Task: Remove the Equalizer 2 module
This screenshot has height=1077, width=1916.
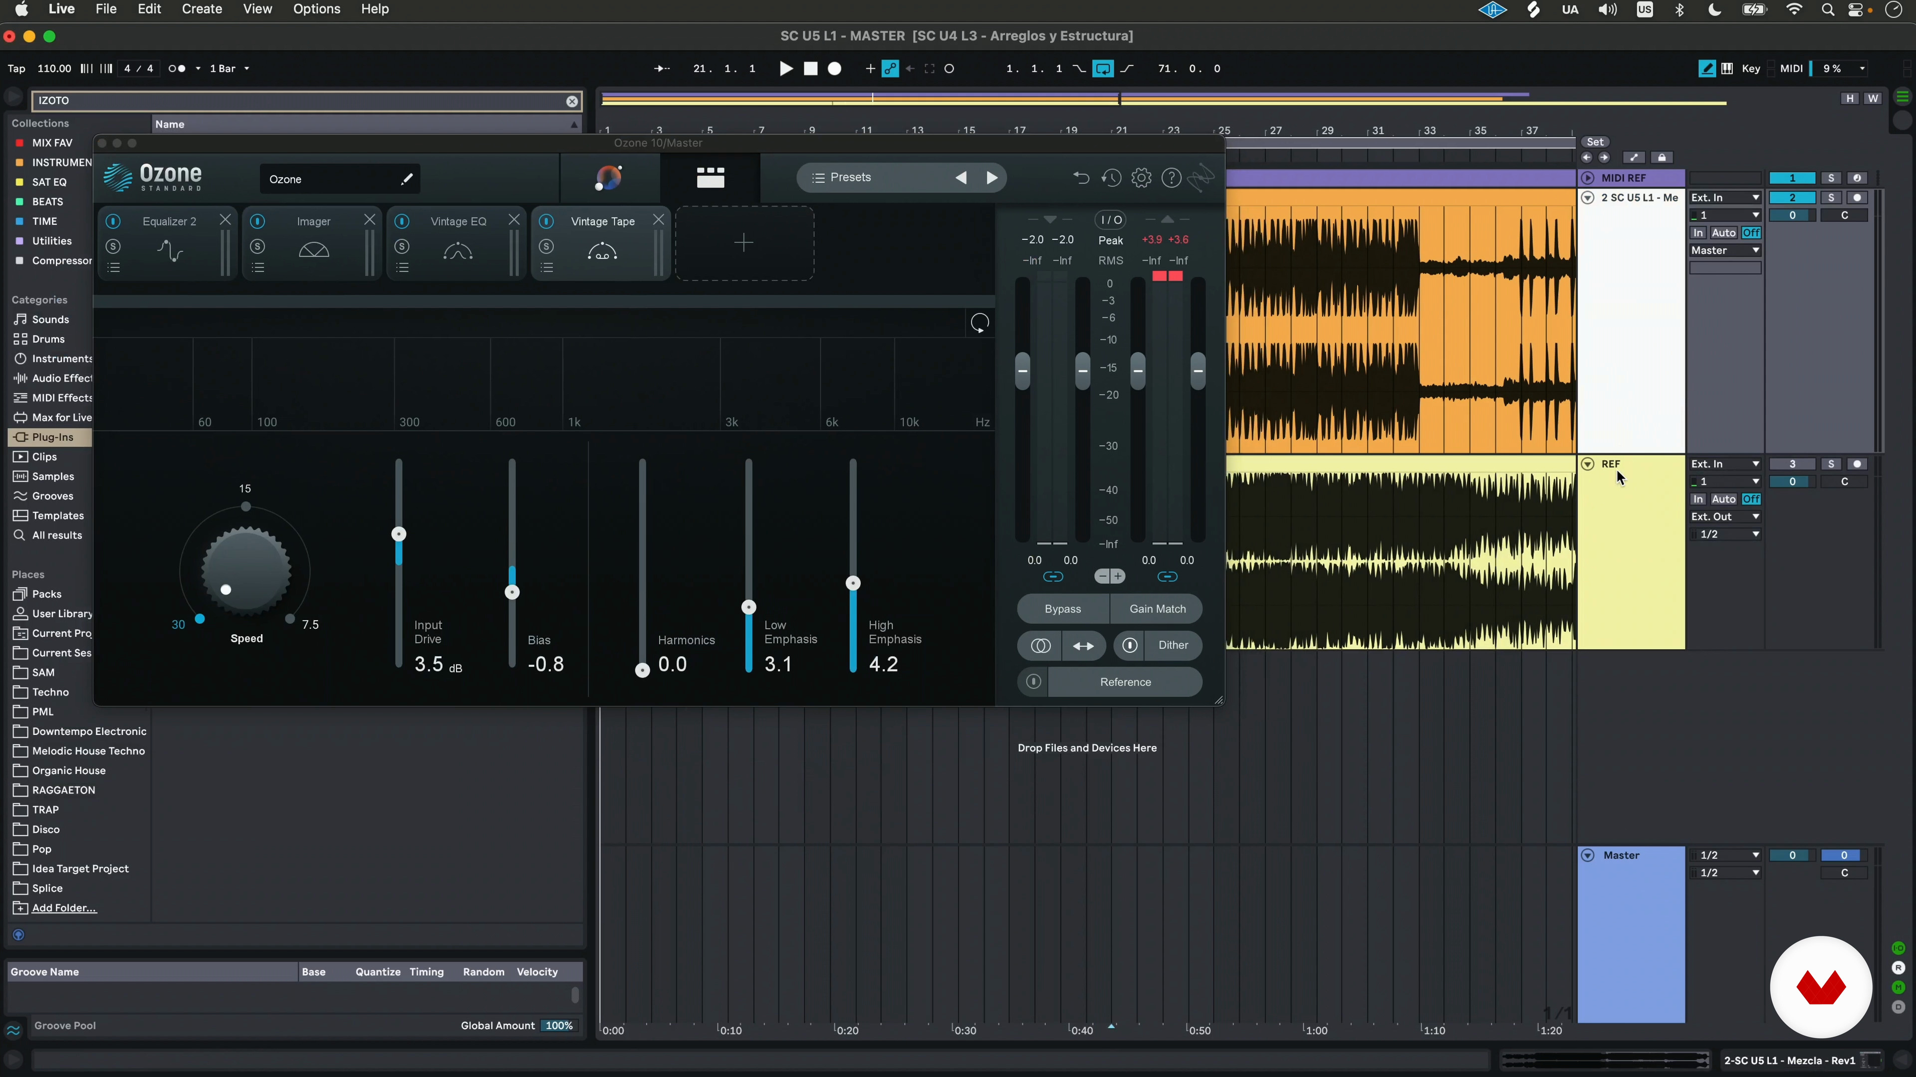Action: click(x=226, y=220)
